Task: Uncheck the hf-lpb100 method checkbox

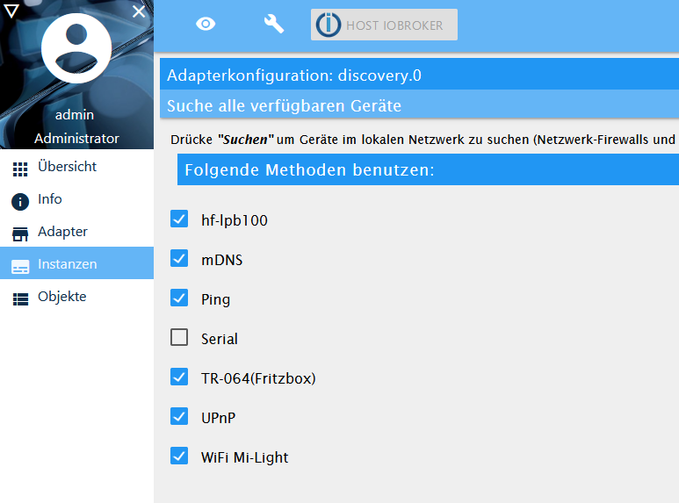Action: coord(179,219)
